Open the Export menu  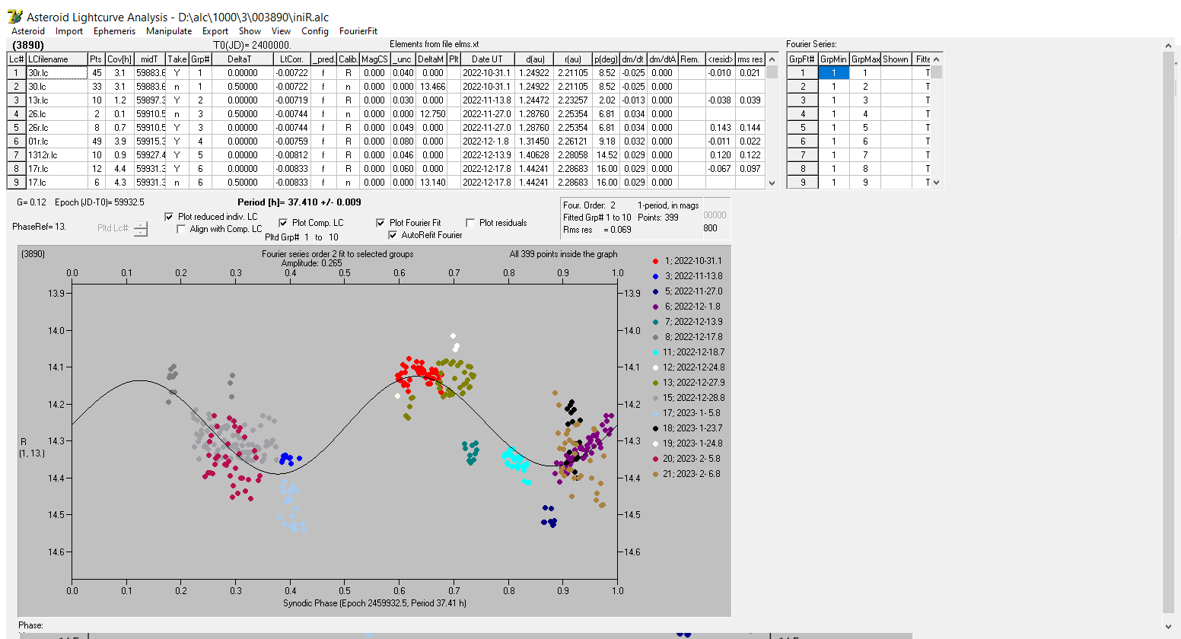click(x=215, y=31)
